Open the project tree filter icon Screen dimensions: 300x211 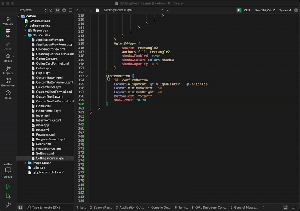point(51,10)
